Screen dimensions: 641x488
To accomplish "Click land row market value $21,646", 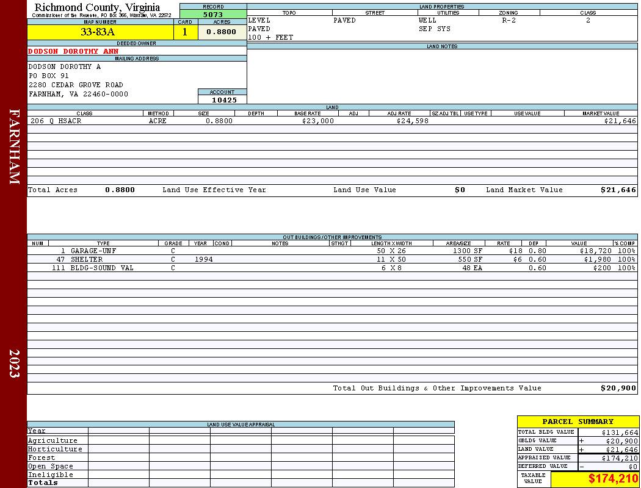I will click(x=620, y=121).
